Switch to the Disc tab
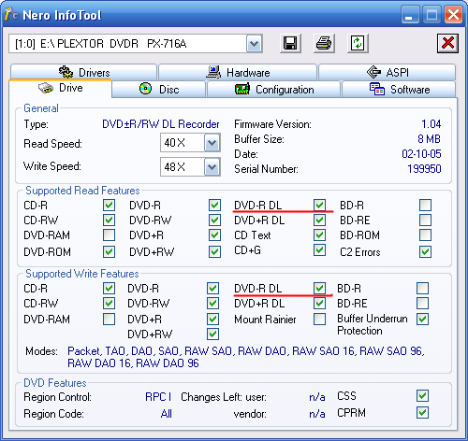This screenshot has width=468, height=441. point(159,90)
